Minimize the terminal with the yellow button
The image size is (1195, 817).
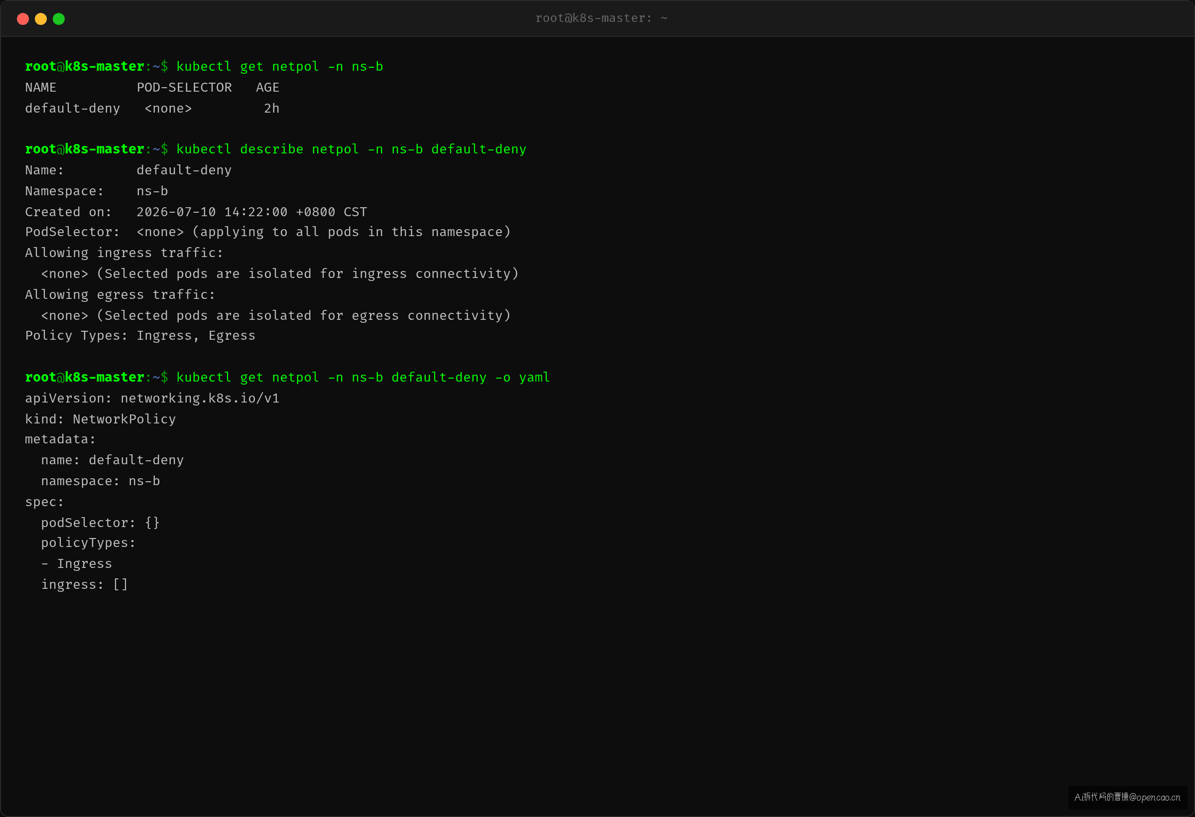coord(41,19)
